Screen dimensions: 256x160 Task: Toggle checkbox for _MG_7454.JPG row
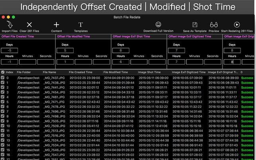(x=3, y=92)
